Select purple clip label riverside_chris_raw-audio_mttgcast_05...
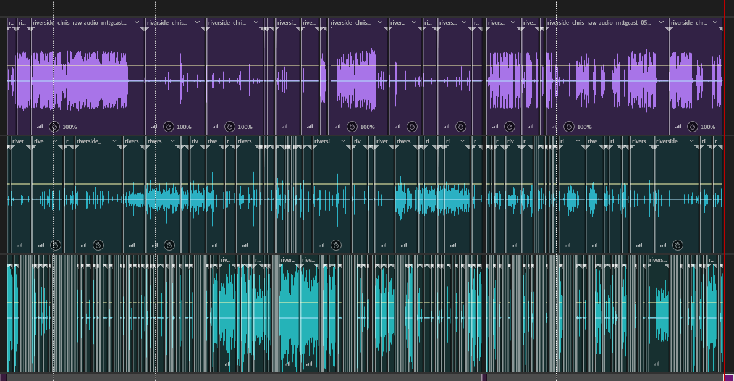The height and width of the screenshot is (381, 734). [x=599, y=22]
